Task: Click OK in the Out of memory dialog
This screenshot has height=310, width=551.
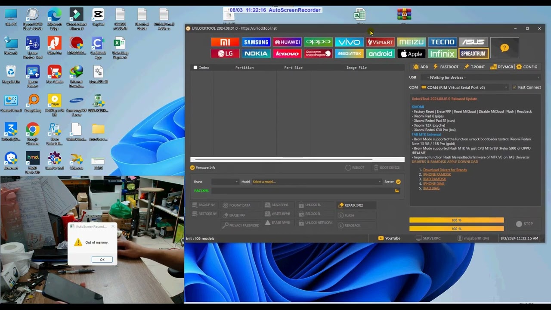Action: click(x=102, y=260)
